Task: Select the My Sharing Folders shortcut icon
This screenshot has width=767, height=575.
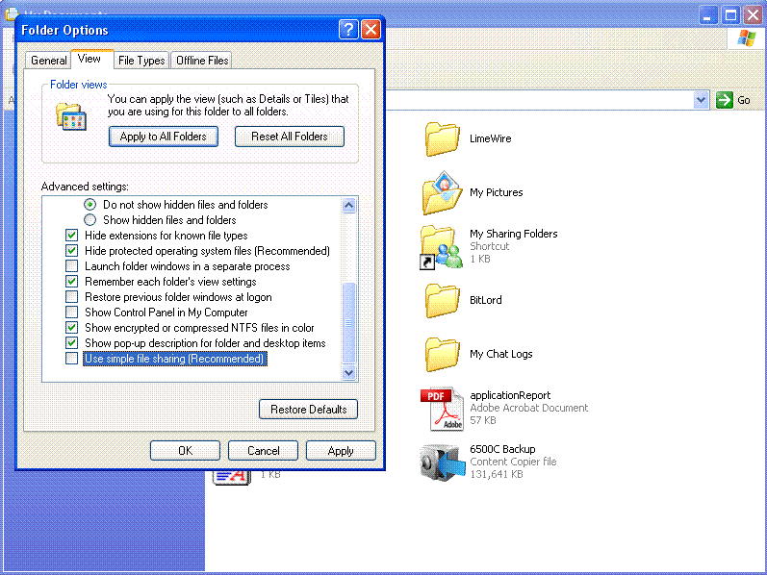Action: coord(442,246)
